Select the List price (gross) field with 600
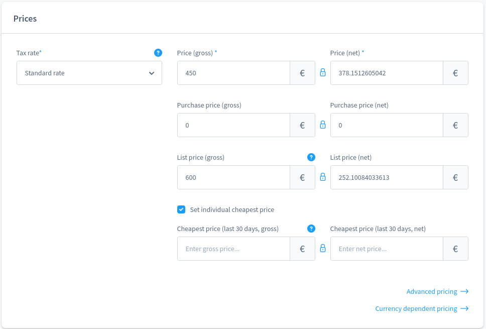This screenshot has width=486, height=329. tap(233, 177)
